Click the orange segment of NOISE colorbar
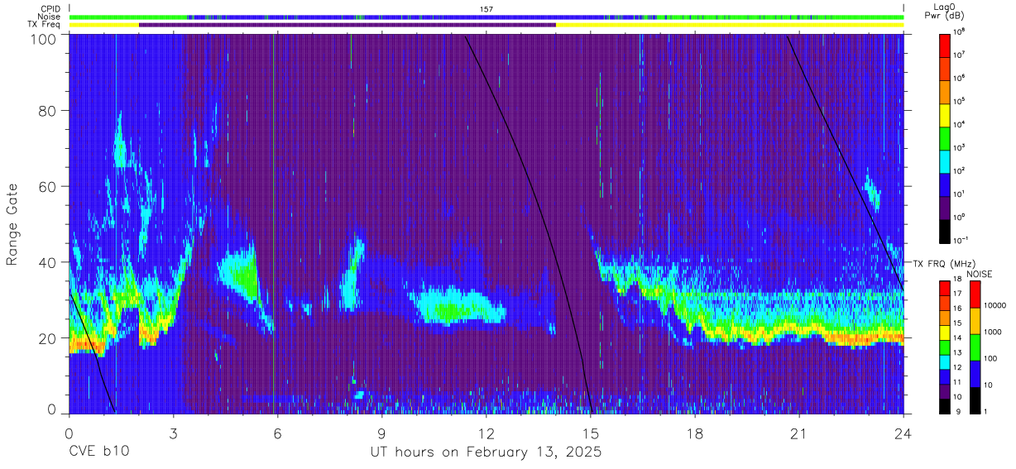1016x469 pixels. click(974, 321)
